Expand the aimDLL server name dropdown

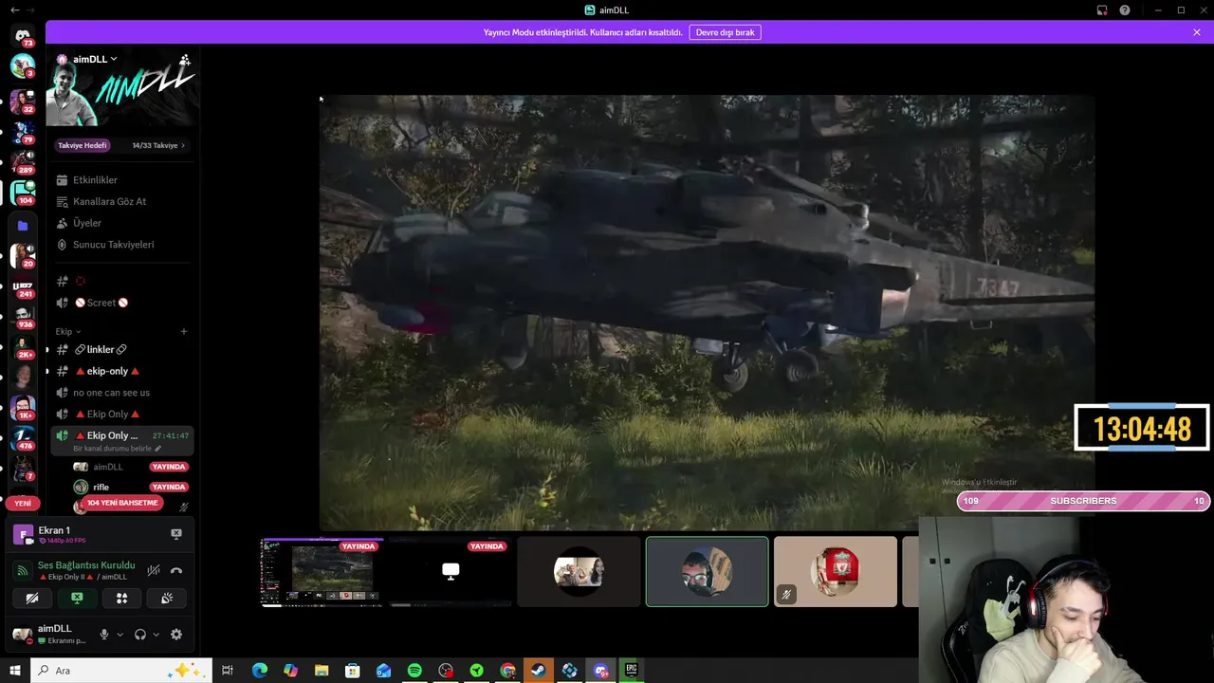(113, 59)
